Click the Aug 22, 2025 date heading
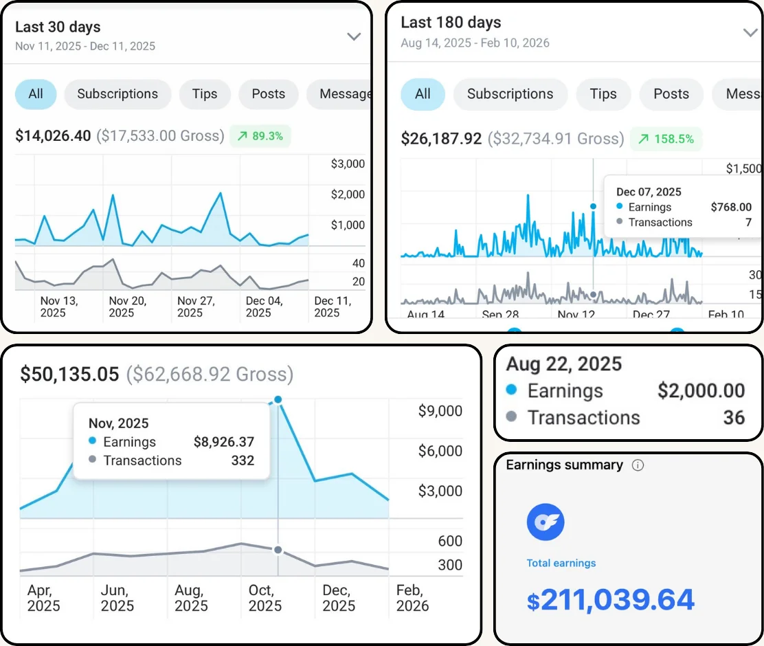 [564, 364]
